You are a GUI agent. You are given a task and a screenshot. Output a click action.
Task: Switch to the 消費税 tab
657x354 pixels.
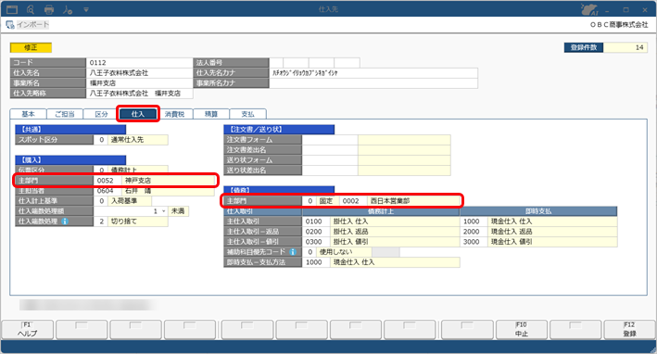pyautogui.click(x=174, y=114)
